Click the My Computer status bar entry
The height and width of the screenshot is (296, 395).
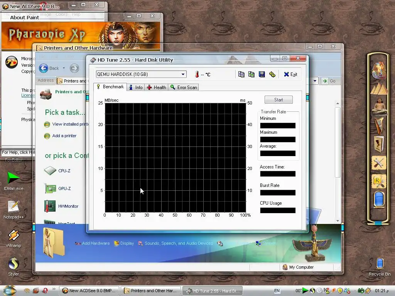(298, 267)
